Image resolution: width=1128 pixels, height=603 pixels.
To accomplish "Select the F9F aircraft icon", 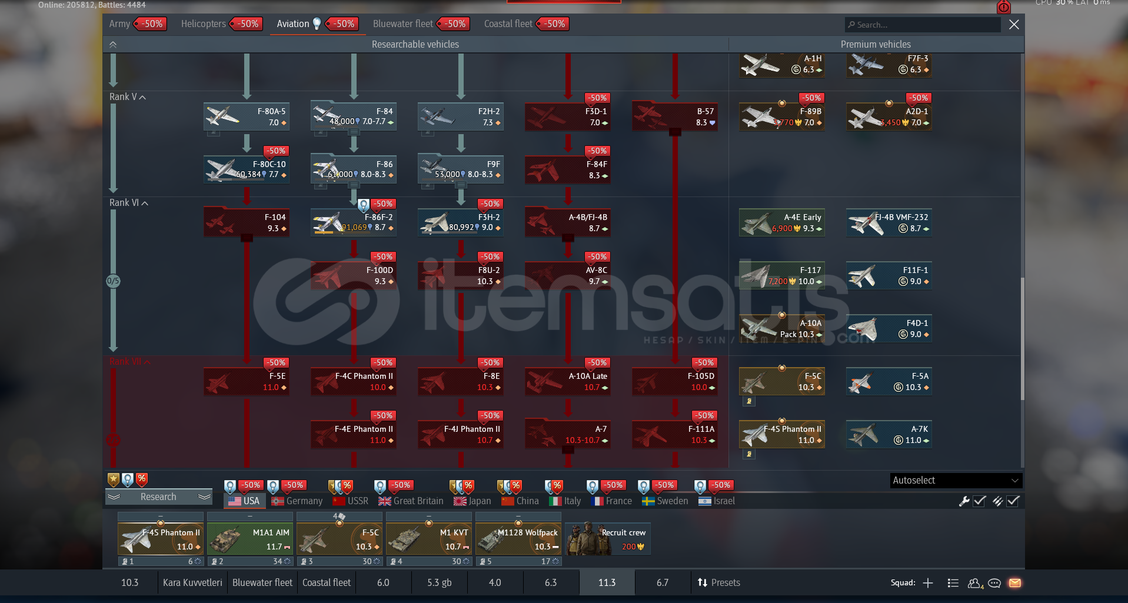I will (460, 169).
